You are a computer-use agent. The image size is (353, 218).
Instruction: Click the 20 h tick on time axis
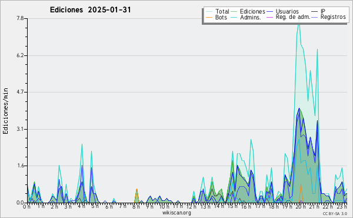[299, 206]
